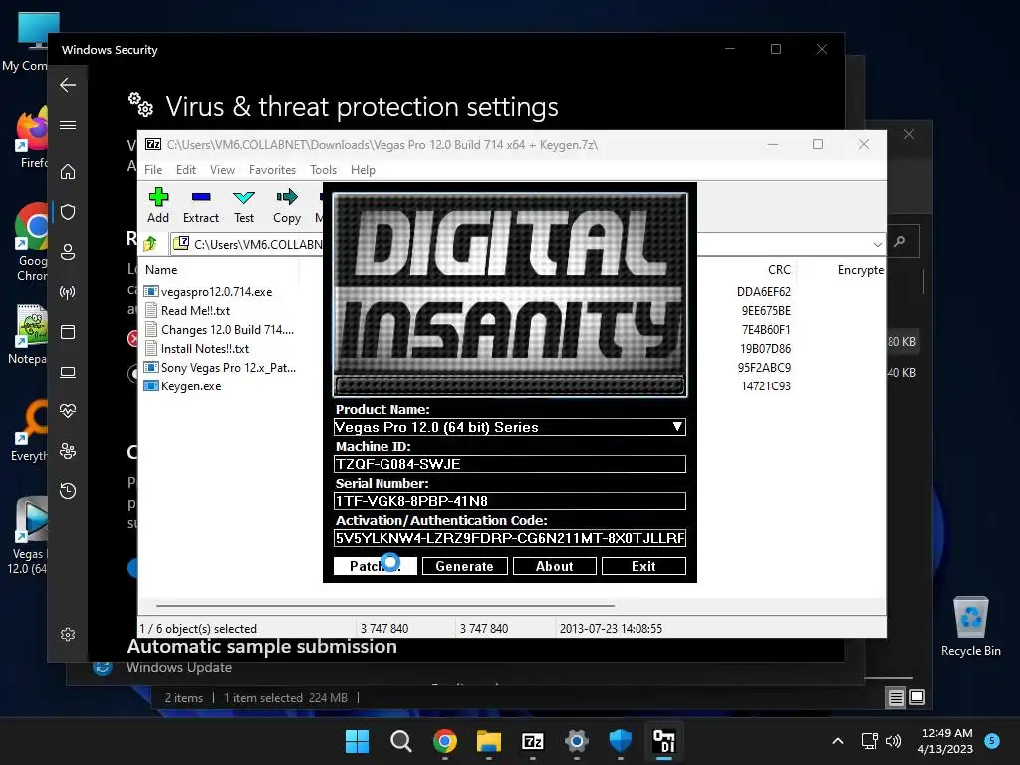Switch to 7-Zip in the taskbar
Image resolution: width=1020 pixels, height=765 pixels.
(533, 741)
